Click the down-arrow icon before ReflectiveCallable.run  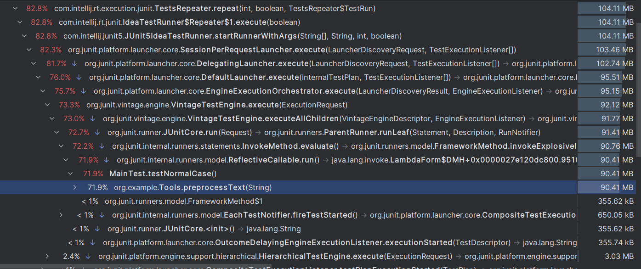tap(106, 160)
